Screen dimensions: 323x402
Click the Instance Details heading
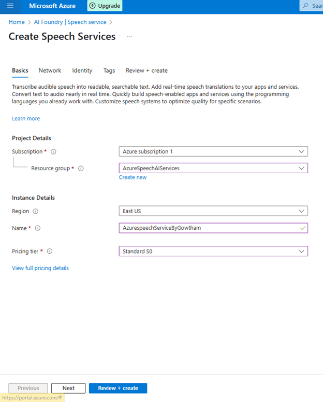point(33,198)
